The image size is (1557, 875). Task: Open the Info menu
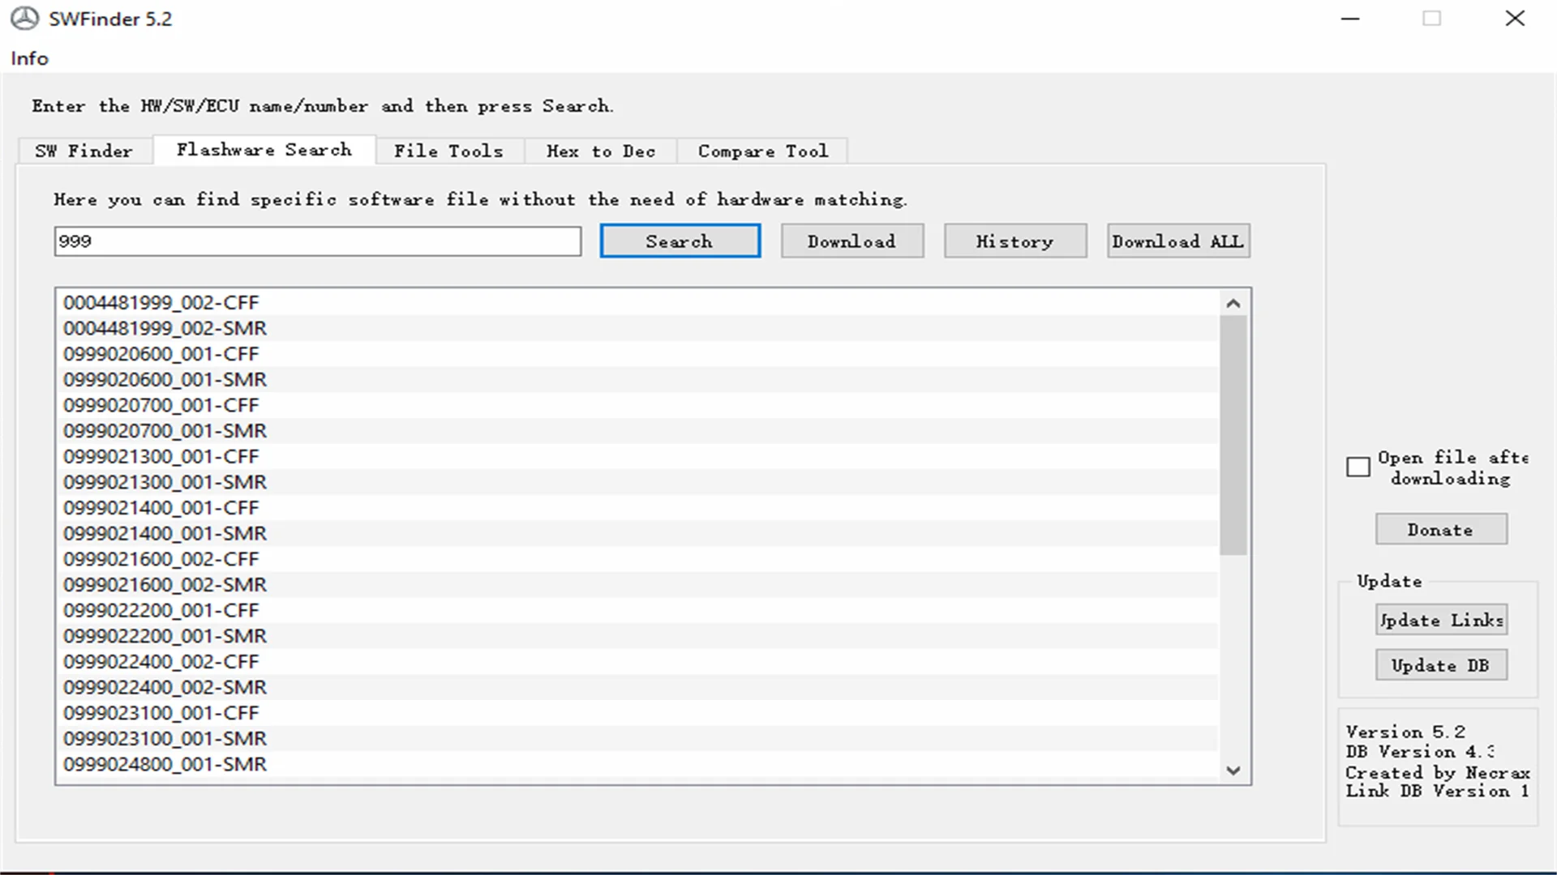click(x=29, y=58)
